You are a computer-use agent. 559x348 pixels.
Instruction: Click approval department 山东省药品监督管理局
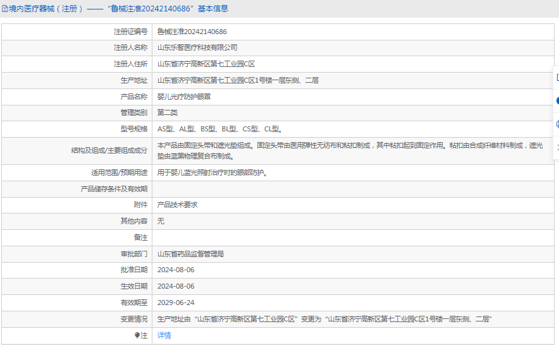190,254
